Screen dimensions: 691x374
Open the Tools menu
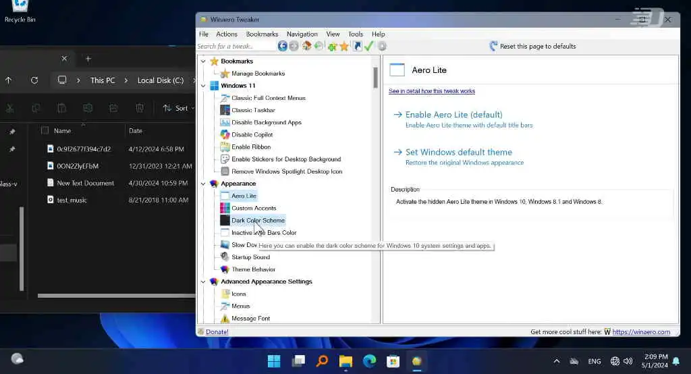(356, 34)
